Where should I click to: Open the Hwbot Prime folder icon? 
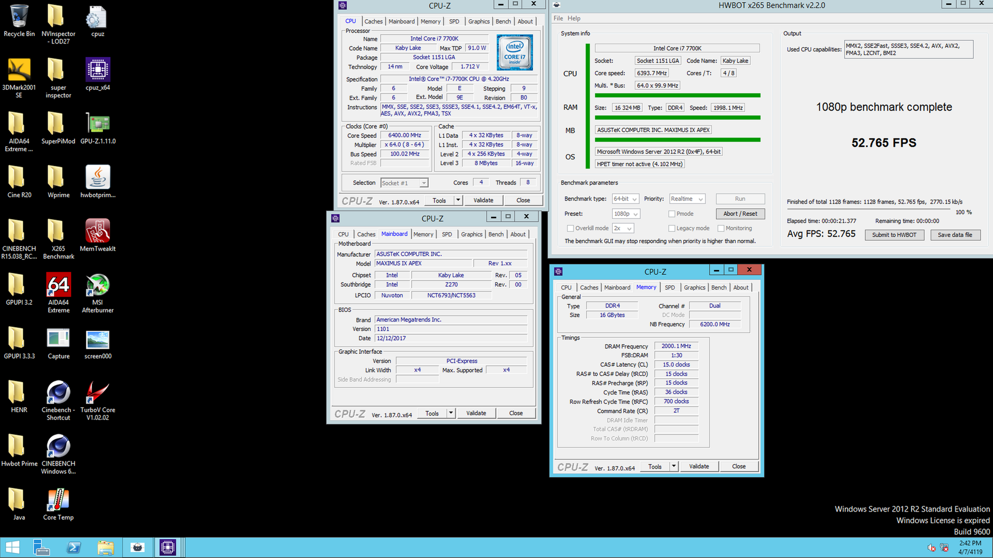tap(19, 451)
